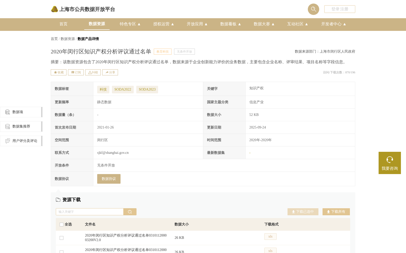Click the 资源下载 folder icon

[x=58, y=200]
